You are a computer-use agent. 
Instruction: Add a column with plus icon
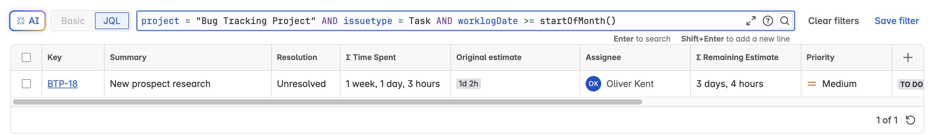[908, 57]
